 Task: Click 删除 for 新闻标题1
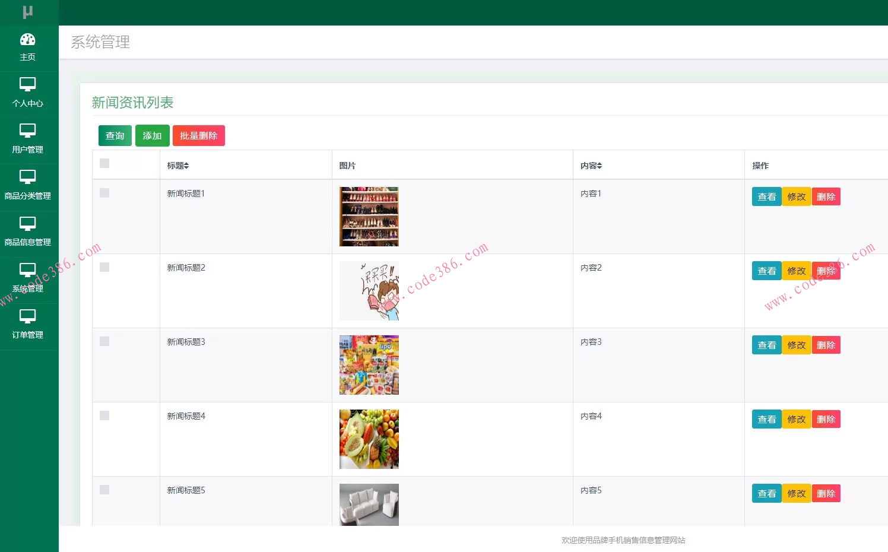[x=826, y=196]
